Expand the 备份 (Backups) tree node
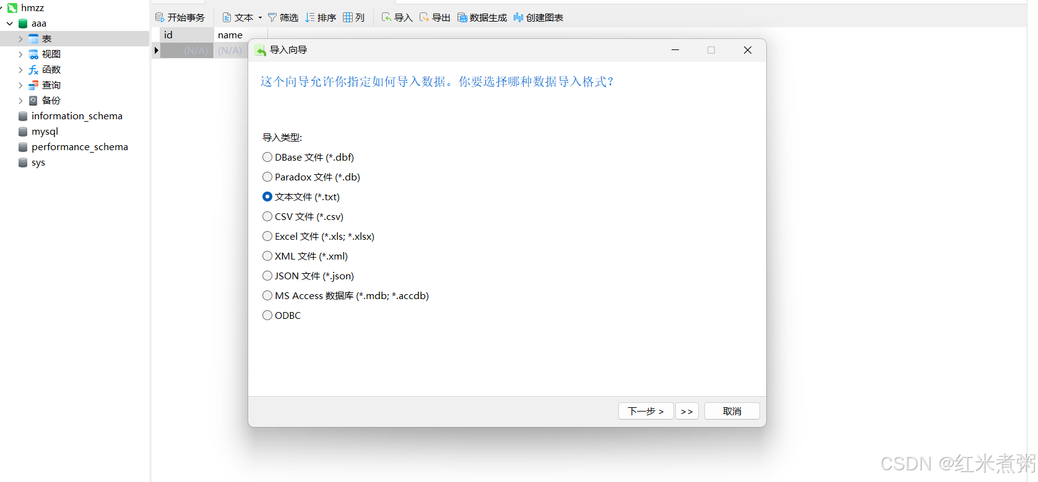Screen dimensions: 1038x482 pyautogui.click(x=20, y=101)
